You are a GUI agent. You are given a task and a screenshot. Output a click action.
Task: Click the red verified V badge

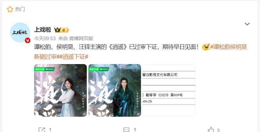click(x=27, y=40)
